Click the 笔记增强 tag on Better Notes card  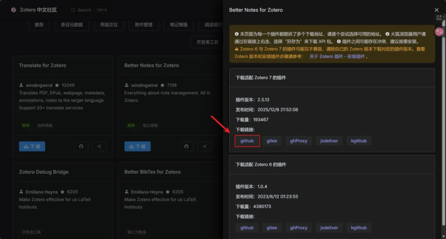150,125
